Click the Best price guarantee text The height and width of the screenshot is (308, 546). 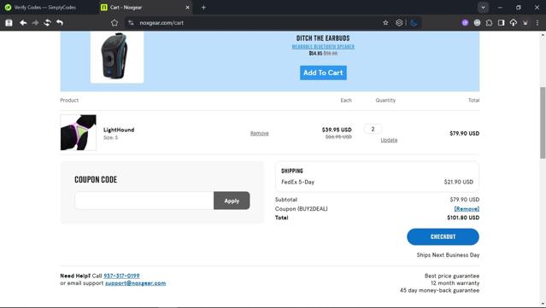(452, 276)
